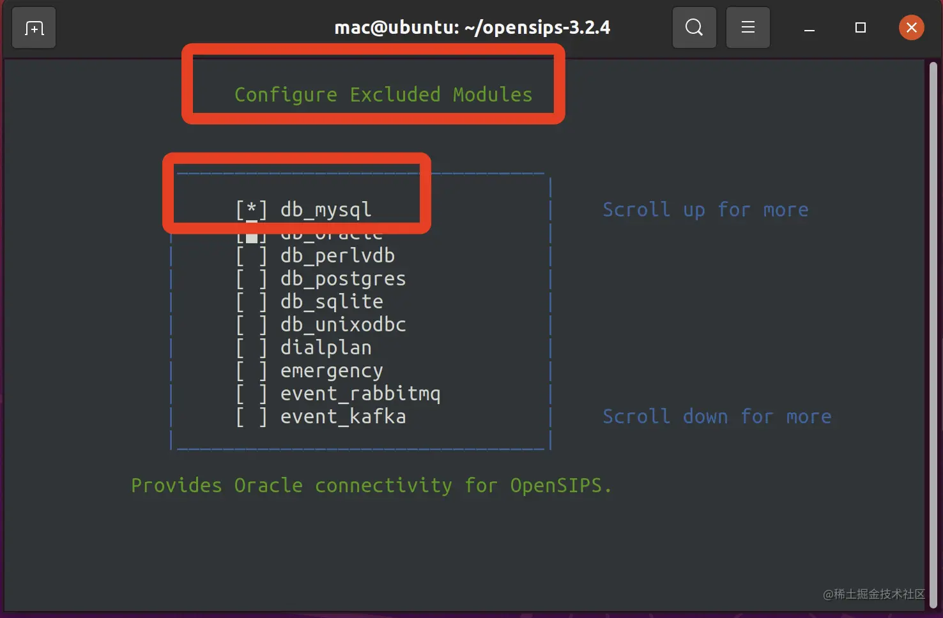Close the terminal window
The height and width of the screenshot is (618, 943).
coord(911,27)
